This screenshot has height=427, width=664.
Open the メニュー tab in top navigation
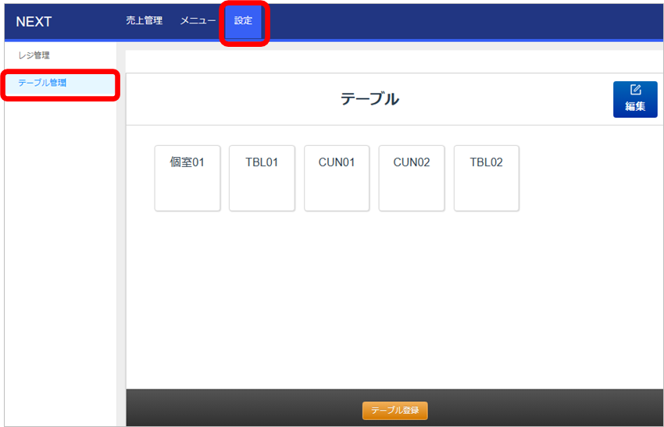(x=198, y=21)
